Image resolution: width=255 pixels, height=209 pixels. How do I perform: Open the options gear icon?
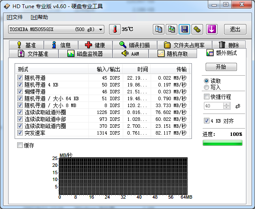[x=197, y=29]
